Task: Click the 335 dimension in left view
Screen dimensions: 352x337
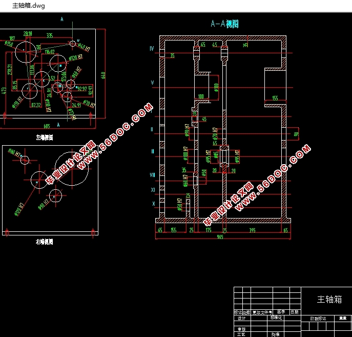Action: tap(50, 35)
